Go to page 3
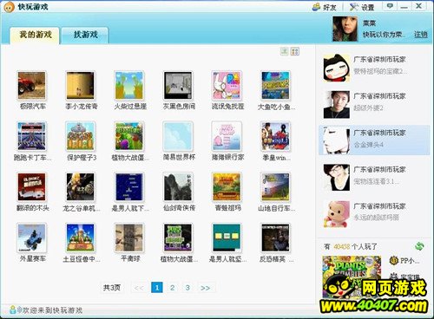This screenshot has width=434, height=319. (x=187, y=288)
